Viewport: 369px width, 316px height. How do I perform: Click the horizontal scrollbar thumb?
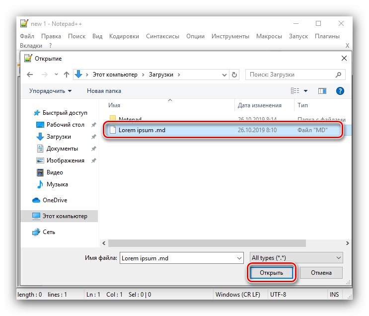click(207, 243)
